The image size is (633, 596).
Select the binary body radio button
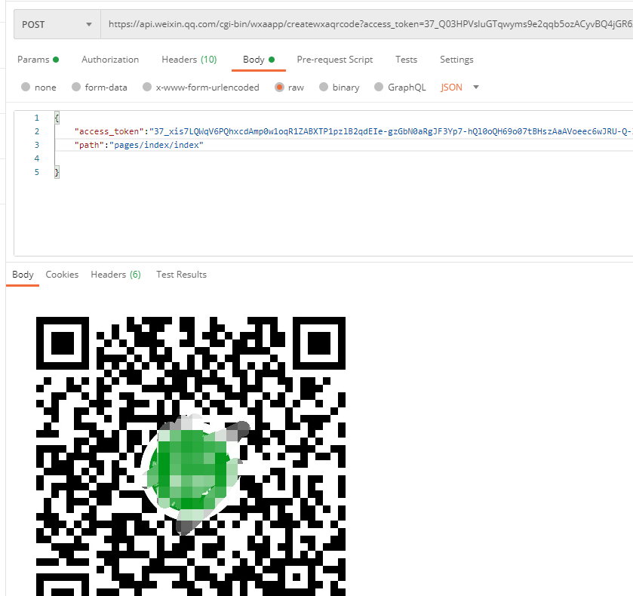click(324, 88)
